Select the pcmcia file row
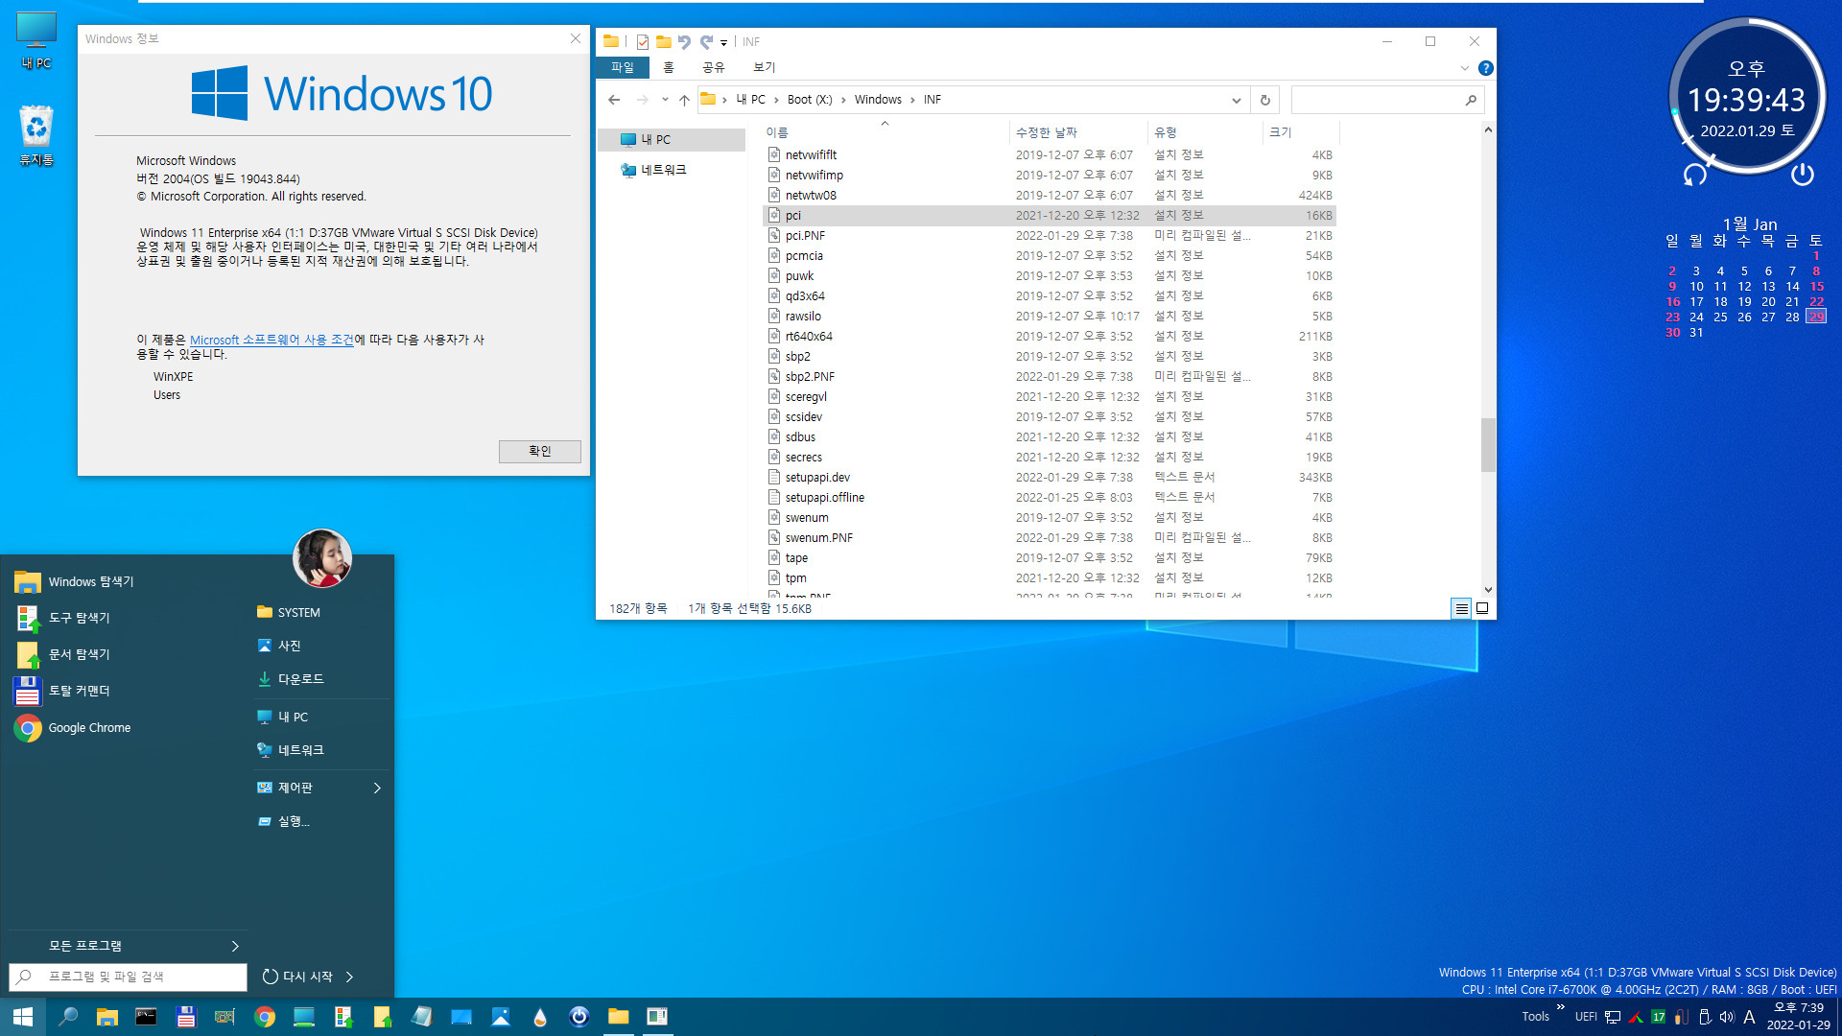 click(1050, 256)
